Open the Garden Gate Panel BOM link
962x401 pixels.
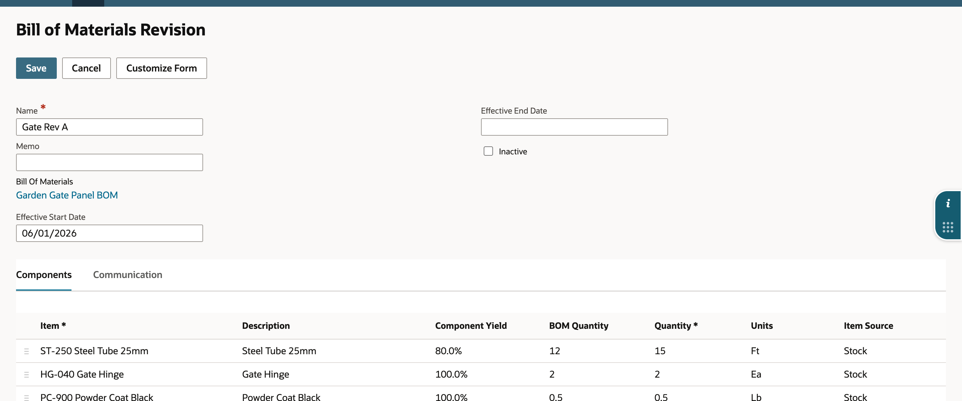(67, 195)
